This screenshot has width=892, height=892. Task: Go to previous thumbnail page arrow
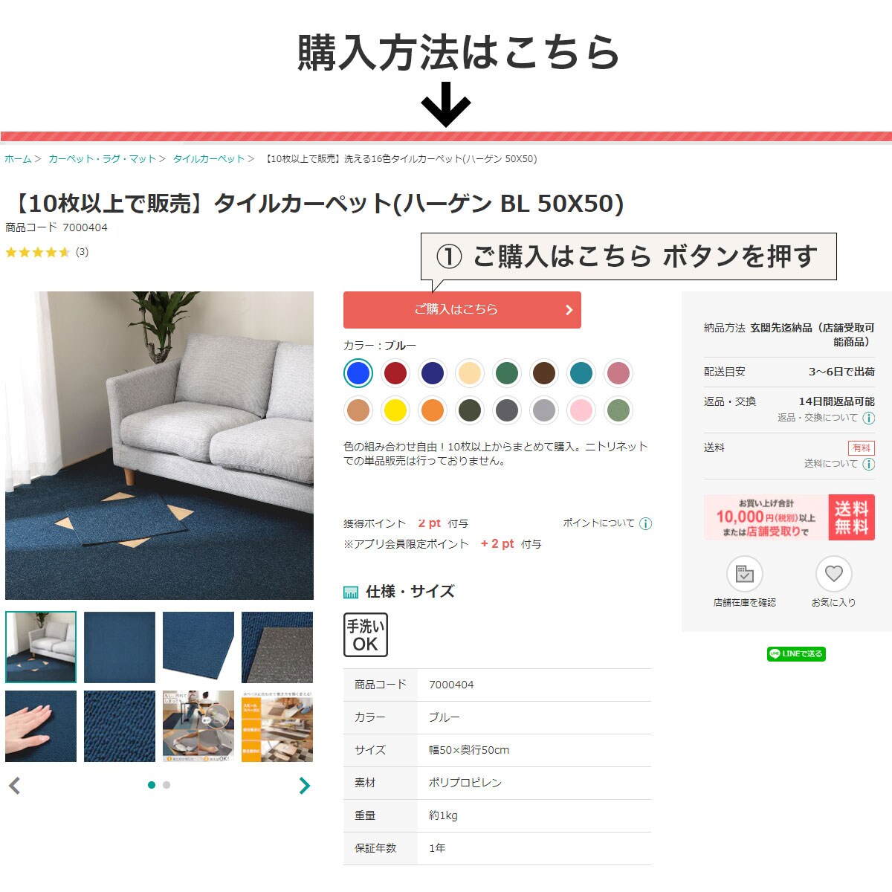(14, 786)
